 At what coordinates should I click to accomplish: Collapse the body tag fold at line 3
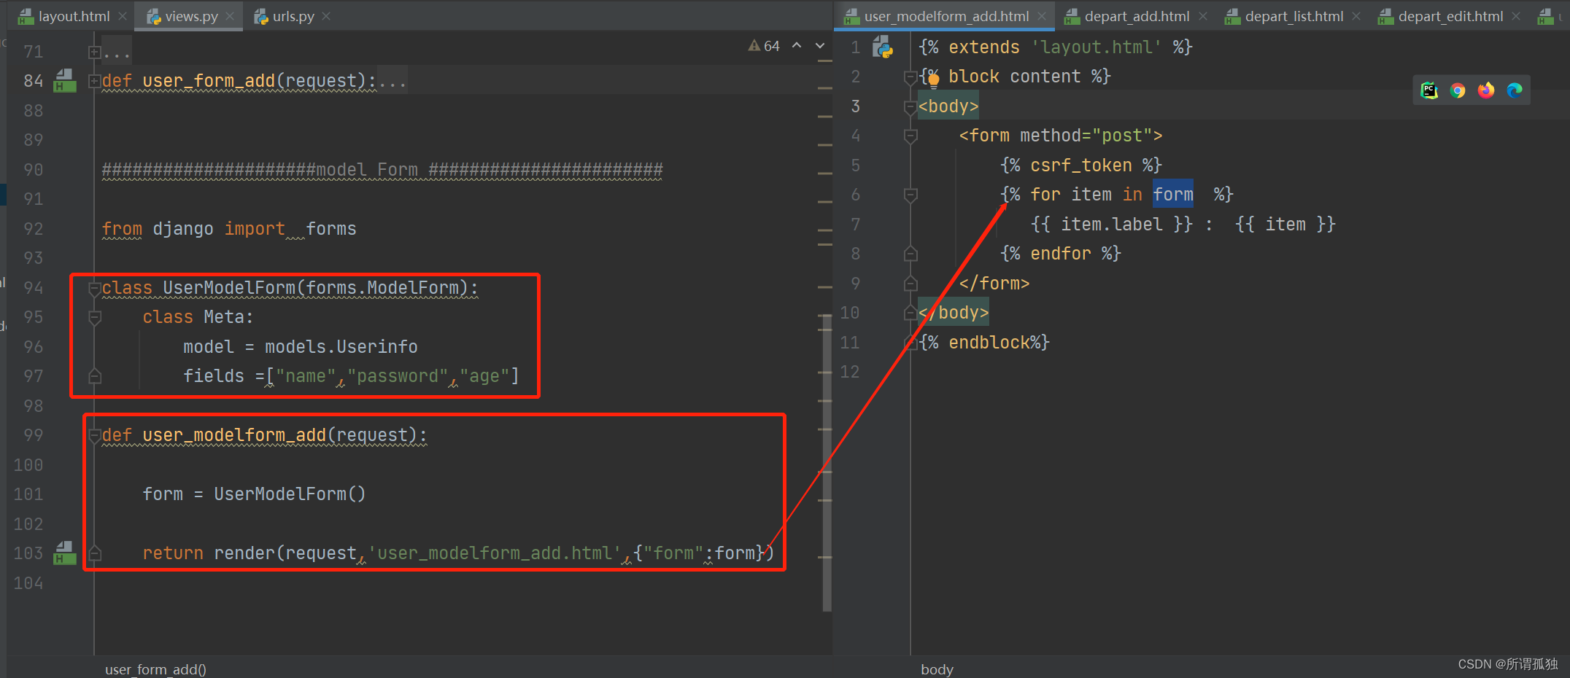(x=910, y=107)
